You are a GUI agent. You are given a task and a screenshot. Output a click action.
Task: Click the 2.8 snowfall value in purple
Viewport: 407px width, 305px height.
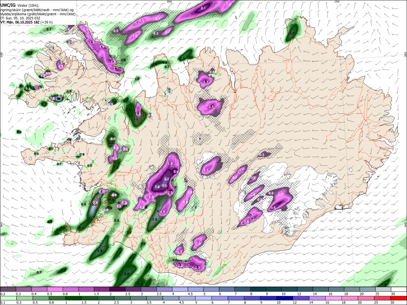(170, 193)
